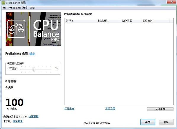Click the CPUBalance icon in the title bar
The image size is (177, 129).
click(x=3, y=3)
